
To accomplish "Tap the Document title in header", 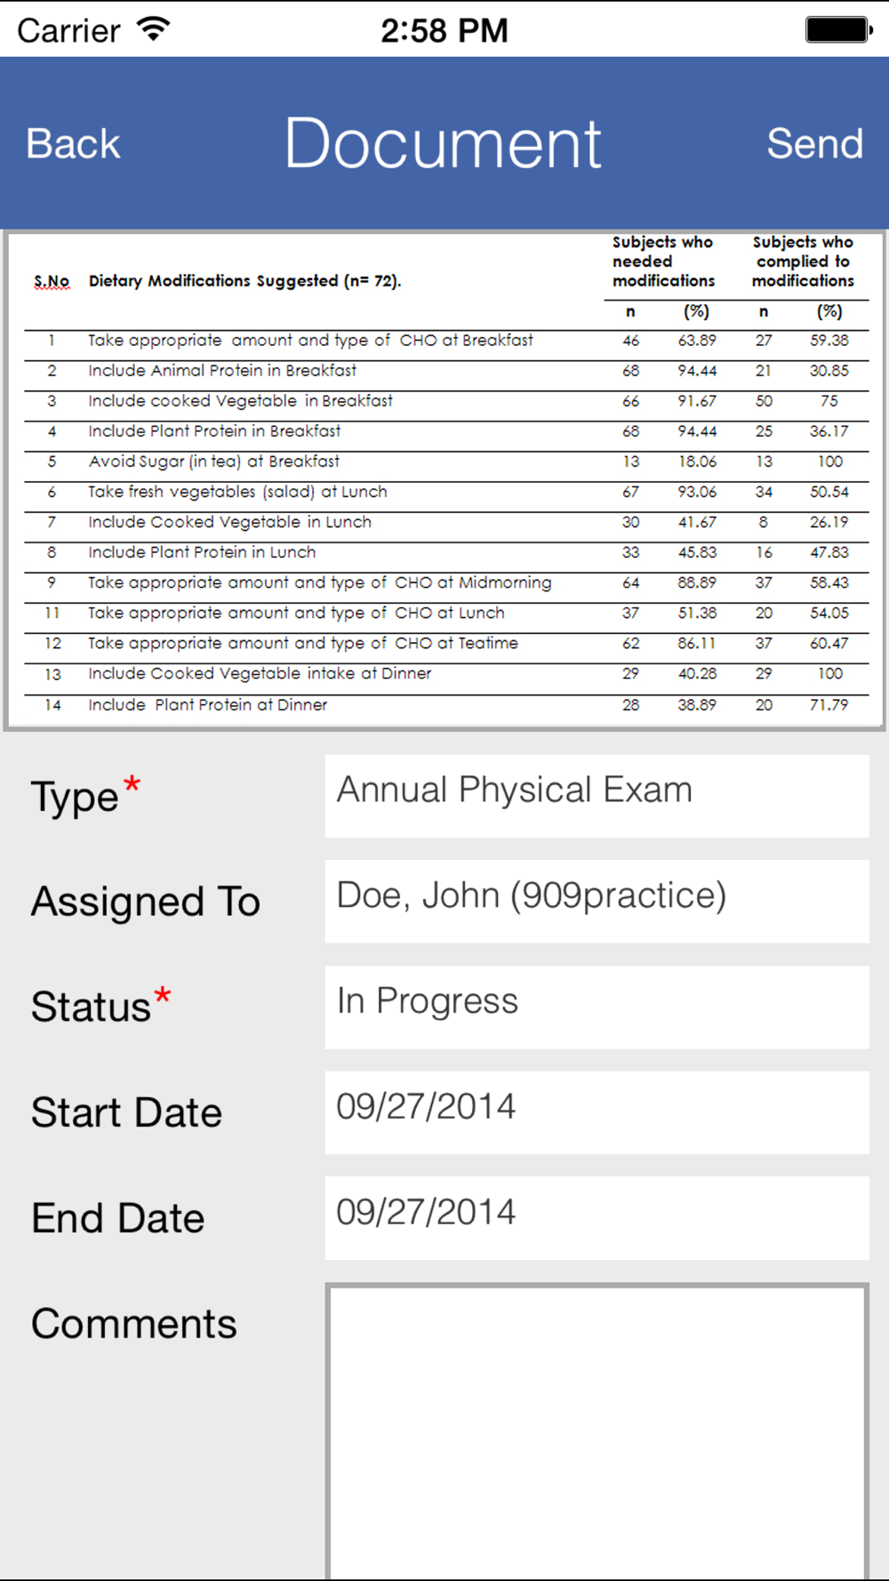I will [443, 144].
